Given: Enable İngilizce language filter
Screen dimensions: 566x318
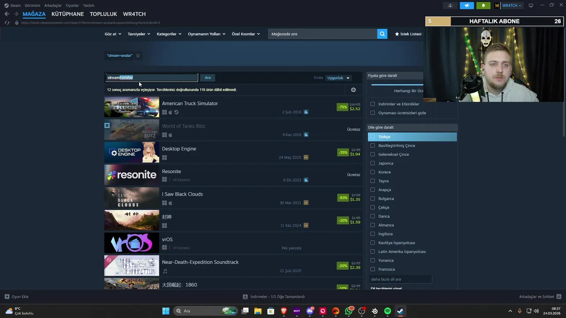Looking at the screenshot, I should click(373, 234).
